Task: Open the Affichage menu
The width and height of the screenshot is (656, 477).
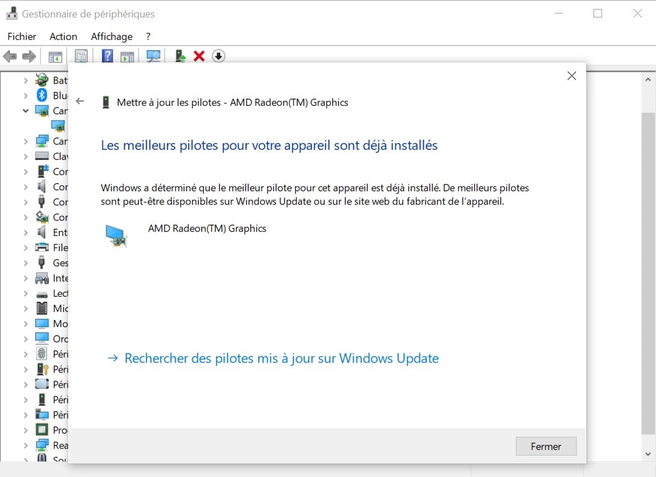Action: 111,37
